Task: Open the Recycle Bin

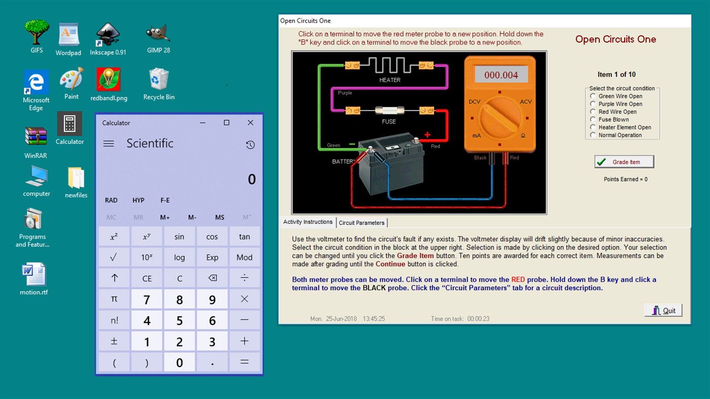Action: [158, 79]
